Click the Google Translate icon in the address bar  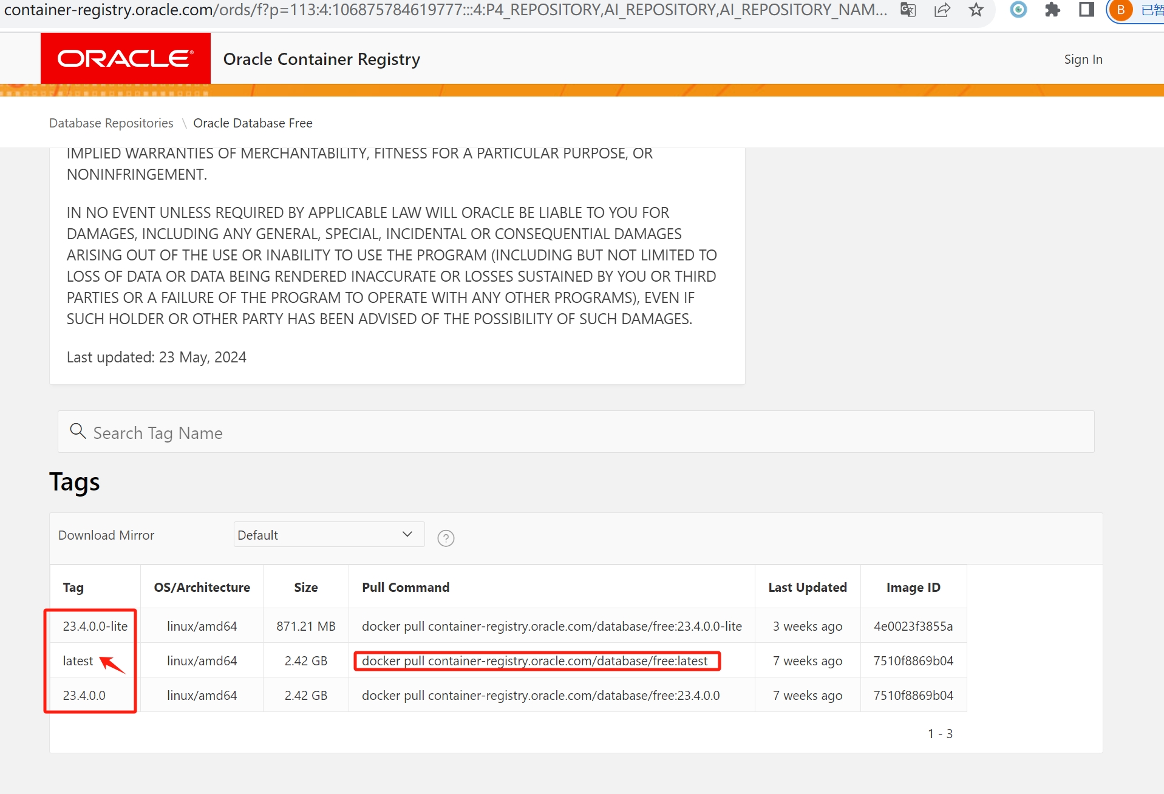click(908, 10)
